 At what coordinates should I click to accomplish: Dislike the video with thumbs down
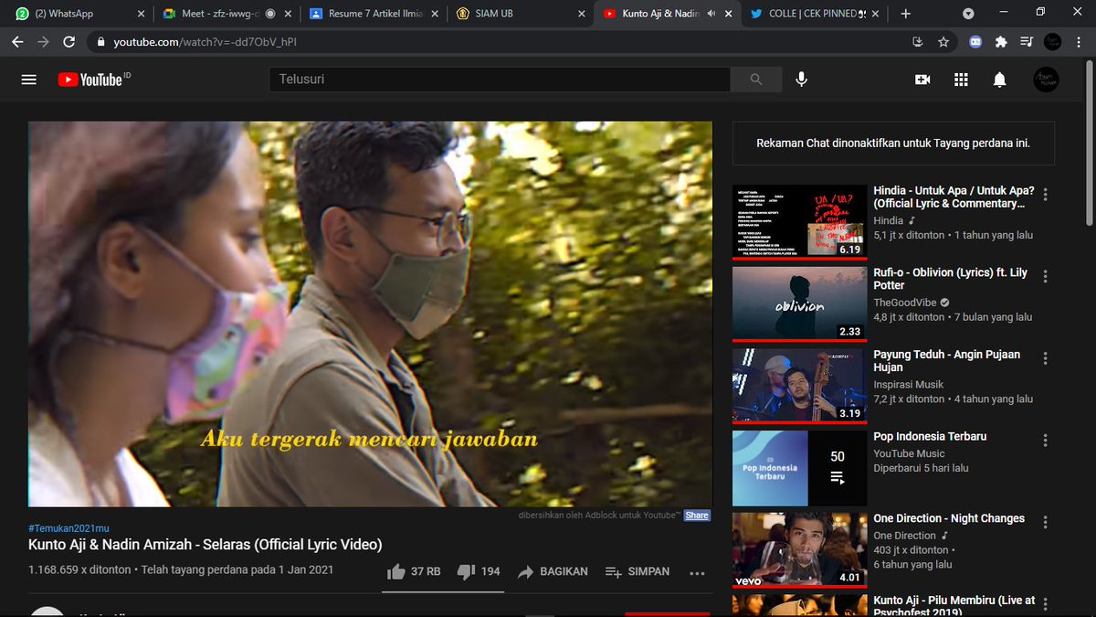click(479, 571)
